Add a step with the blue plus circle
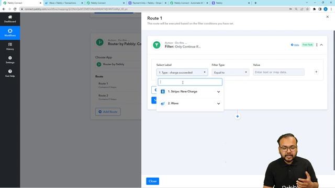Screen dimensions: 335x188 click(x=237, y=116)
